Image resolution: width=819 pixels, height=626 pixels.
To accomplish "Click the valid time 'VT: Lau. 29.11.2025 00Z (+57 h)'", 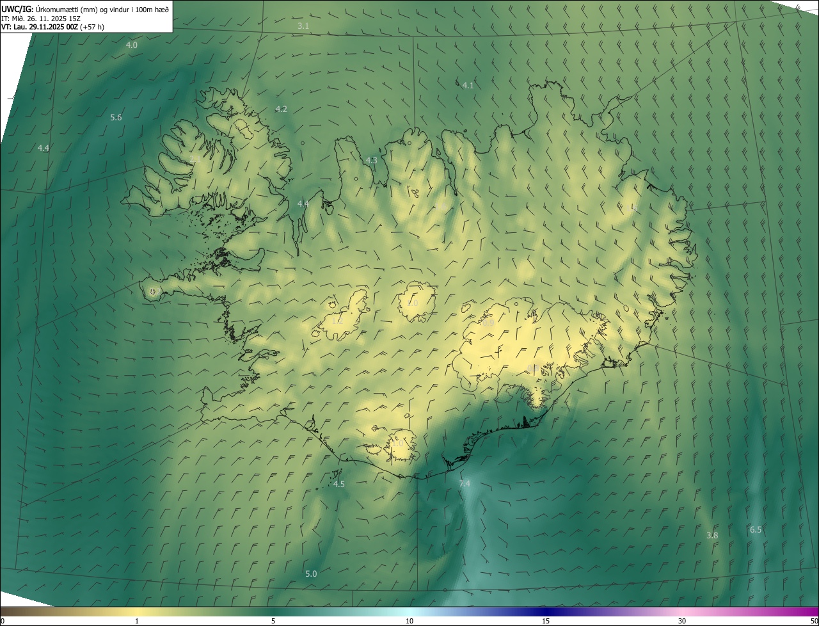I will click(x=53, y=27).
